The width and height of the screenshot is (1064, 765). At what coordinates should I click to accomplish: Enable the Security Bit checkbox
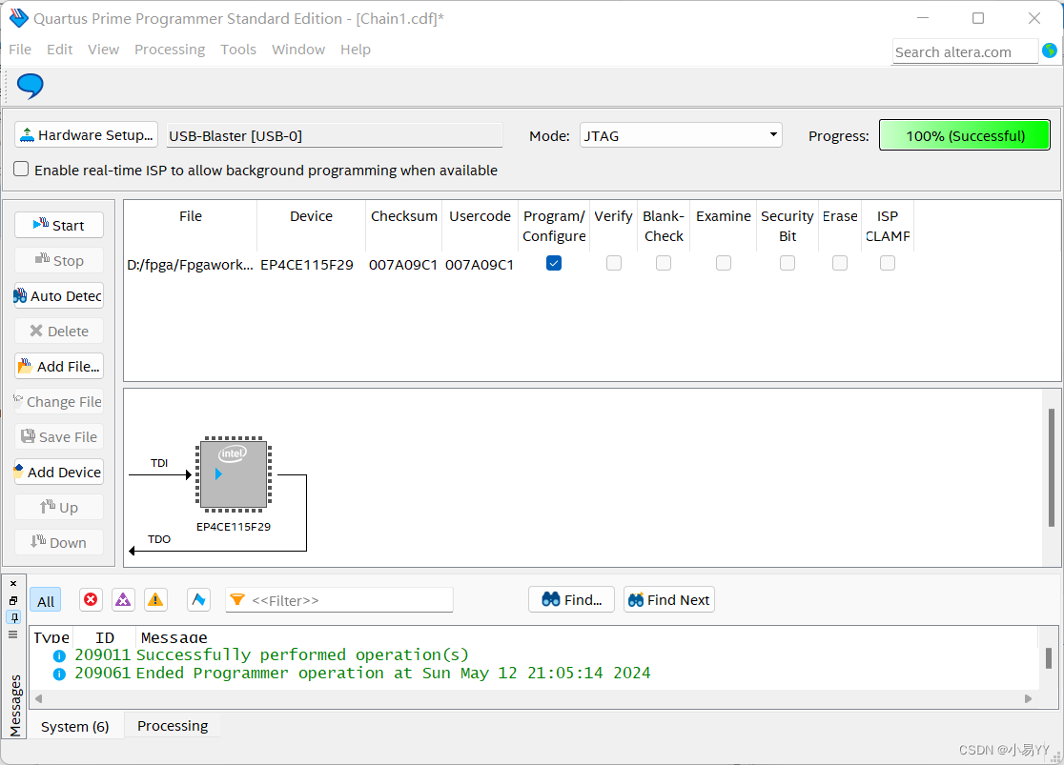[x=788, y=263]
